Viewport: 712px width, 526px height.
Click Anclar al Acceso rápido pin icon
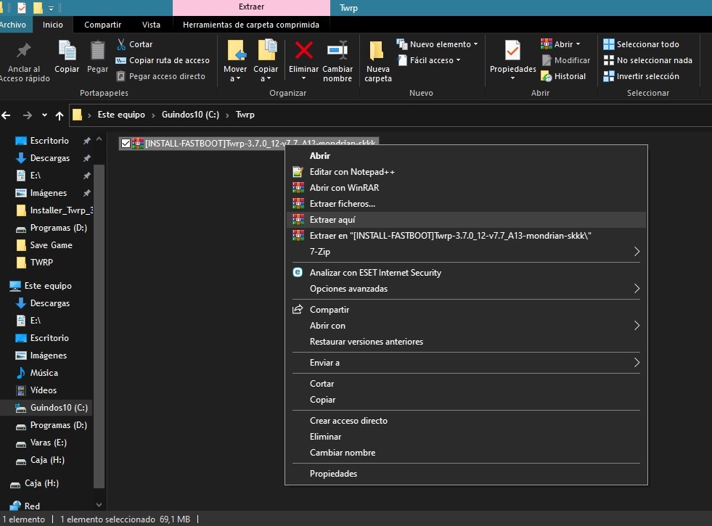coord(23,51)
